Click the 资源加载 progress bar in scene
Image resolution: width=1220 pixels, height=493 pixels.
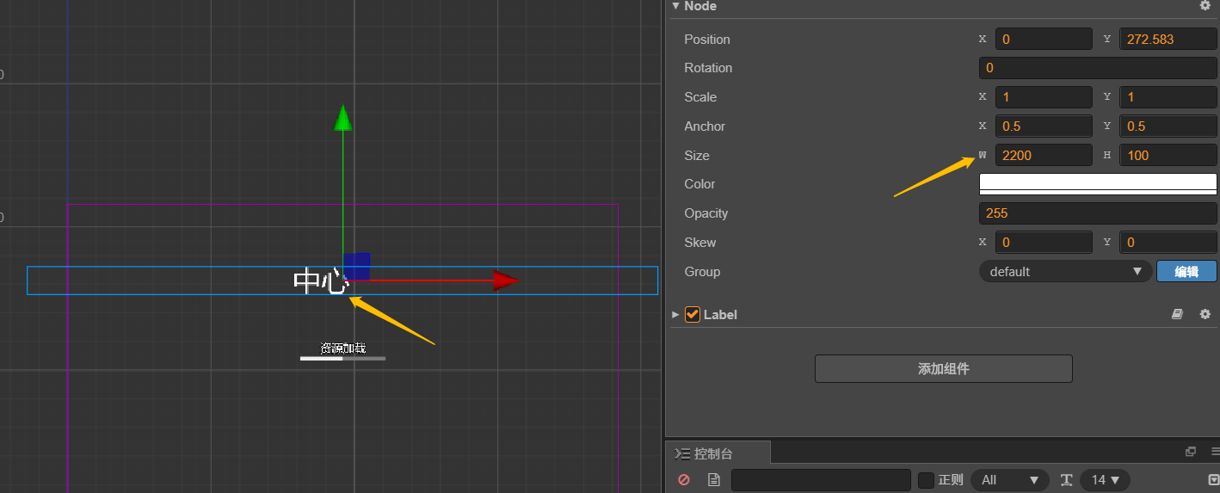[342, 359]
